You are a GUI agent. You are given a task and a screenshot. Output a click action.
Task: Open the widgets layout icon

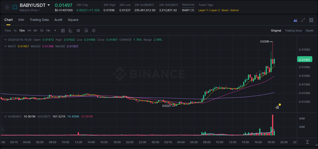coord(311,20)
